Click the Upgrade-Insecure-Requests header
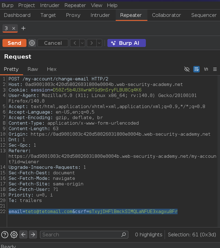Screen dimensions: 220x248 click(x=47, y=167)
